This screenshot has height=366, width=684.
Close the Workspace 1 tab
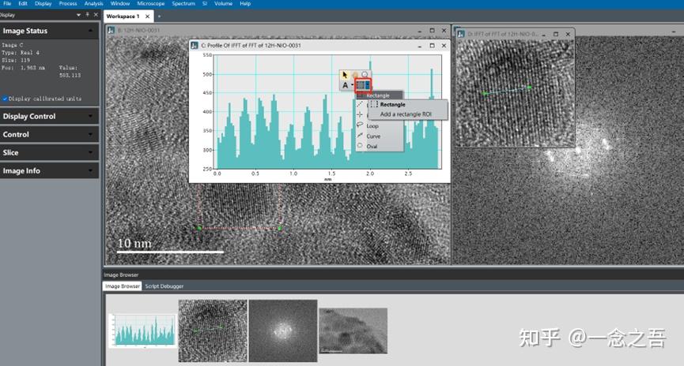[x=145, y=16]
